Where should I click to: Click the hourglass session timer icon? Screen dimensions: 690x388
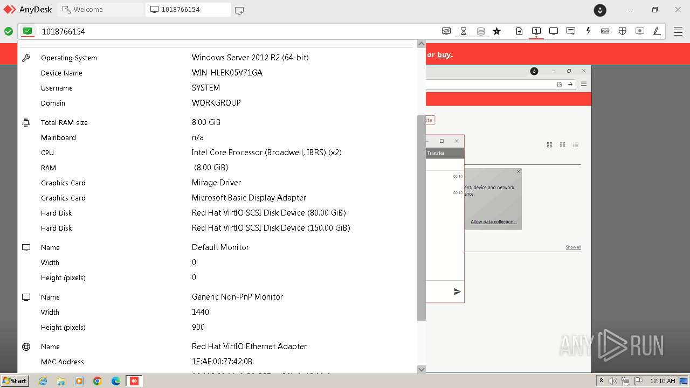pyautogui.click(x=464, y=31)
